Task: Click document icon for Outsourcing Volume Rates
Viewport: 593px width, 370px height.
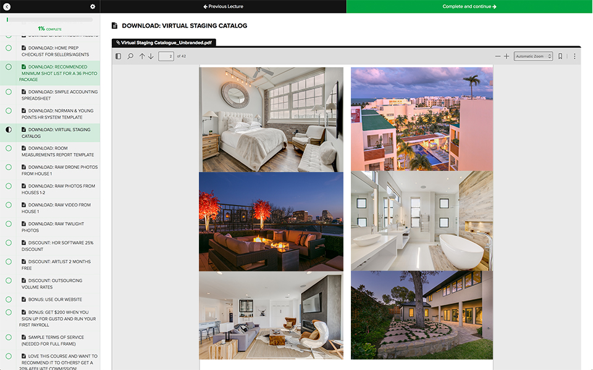Action: point(24,281)
